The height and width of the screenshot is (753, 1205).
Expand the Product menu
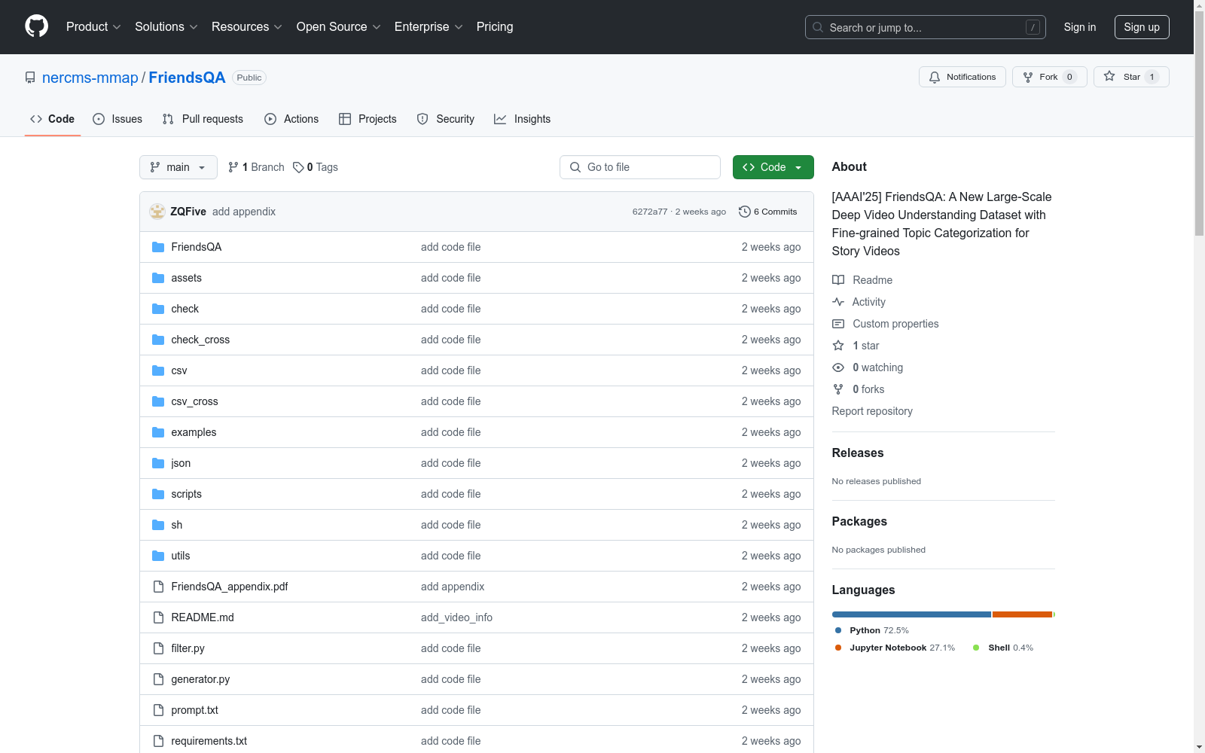pos(93,26)
